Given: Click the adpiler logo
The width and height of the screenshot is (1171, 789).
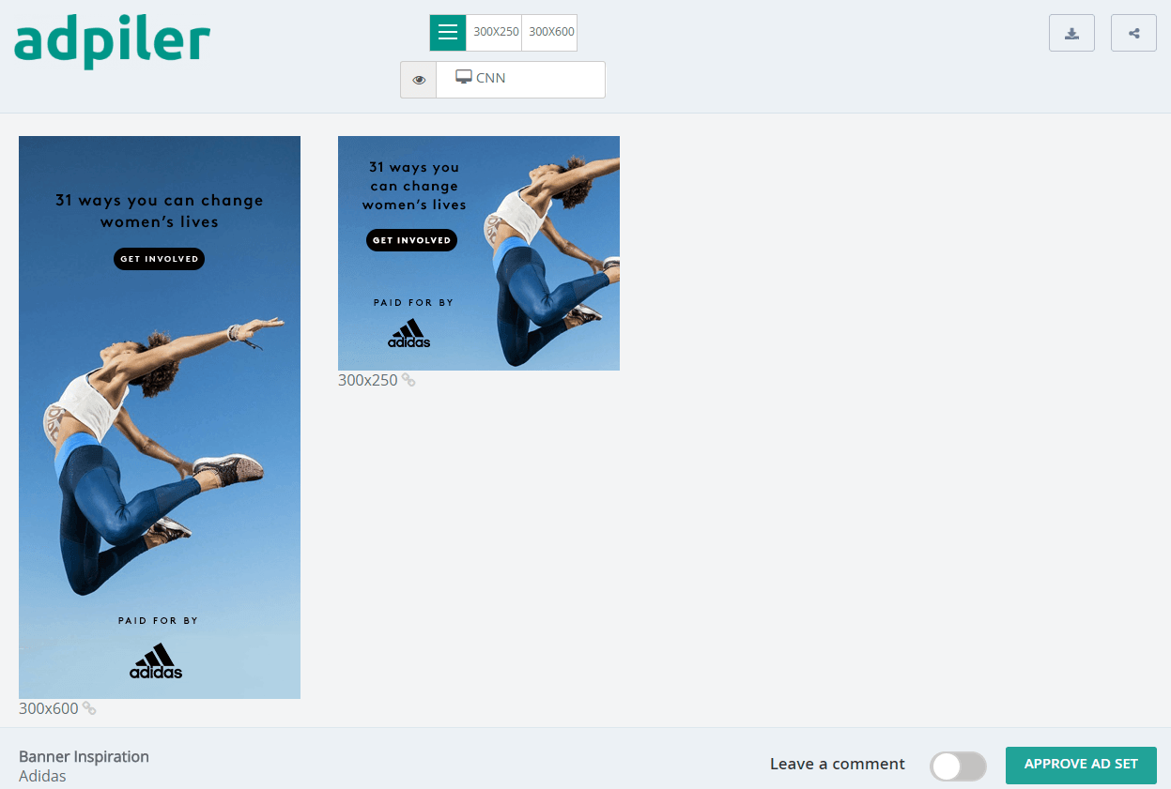Looking at the screenshot, I should [112, 42].
